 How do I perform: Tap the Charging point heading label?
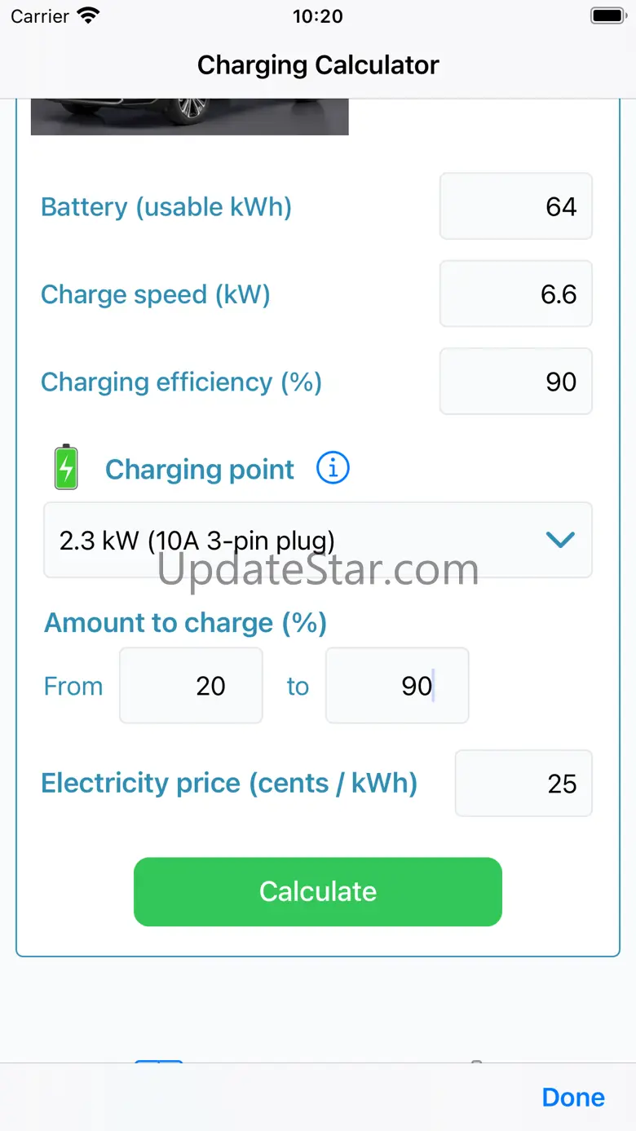tap(200, 470)
